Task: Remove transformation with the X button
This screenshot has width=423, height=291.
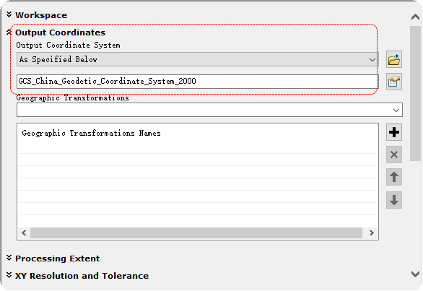Action: 394,155
